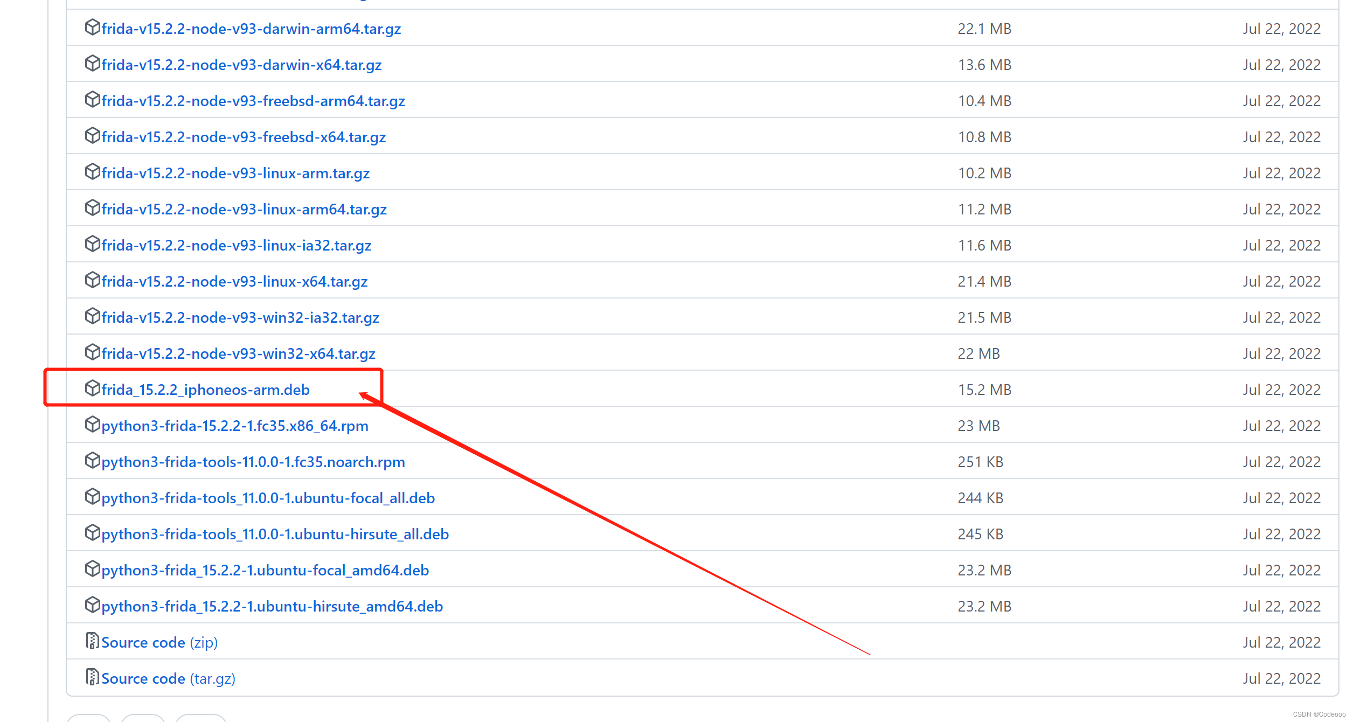
Task: Click the 22 MB file size
Action: (x=978, y=353)
